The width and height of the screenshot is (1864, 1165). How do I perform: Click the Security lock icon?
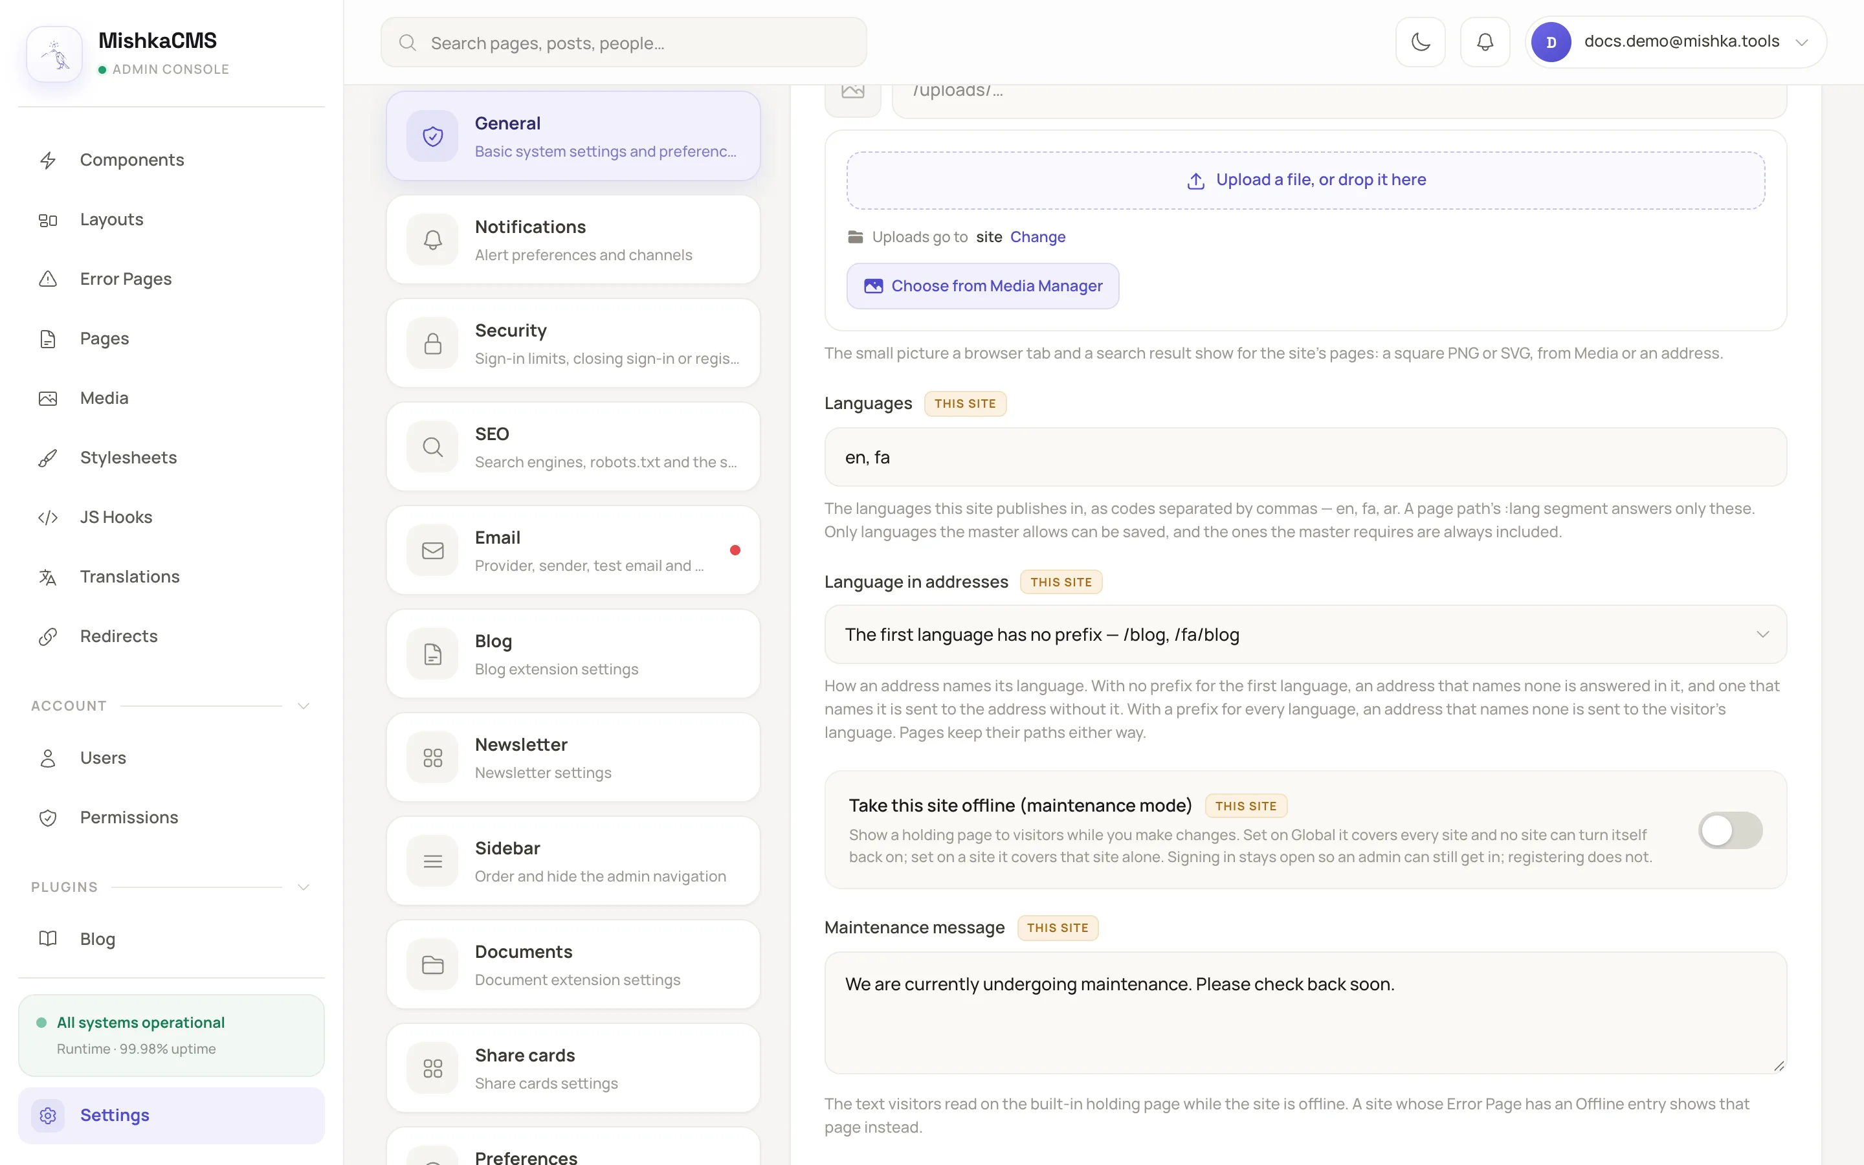tap(433, 344)
